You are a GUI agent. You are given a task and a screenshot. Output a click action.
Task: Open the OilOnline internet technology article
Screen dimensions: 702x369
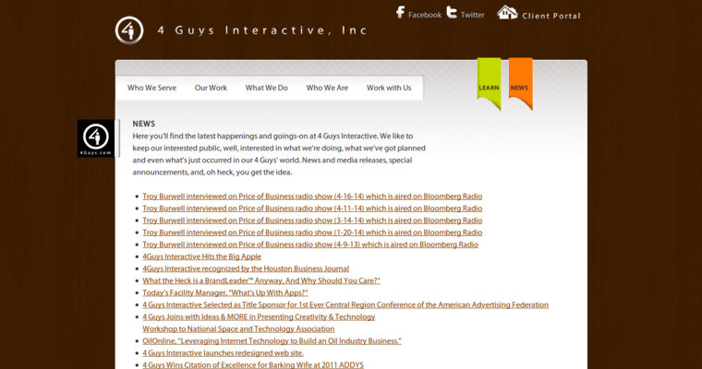tap(272, 340)
